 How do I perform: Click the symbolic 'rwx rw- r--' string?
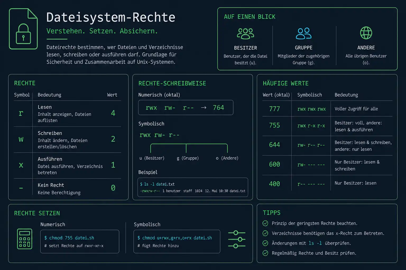159,135
